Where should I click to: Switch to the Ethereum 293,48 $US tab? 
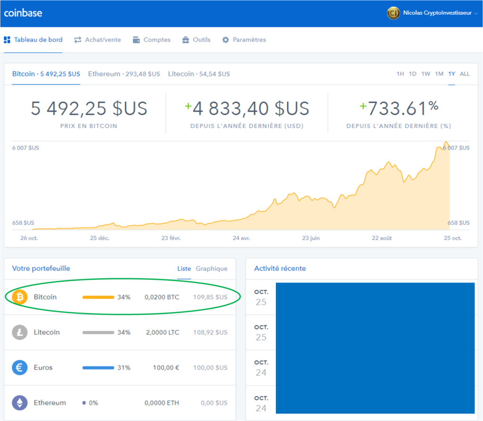tap(124, 74)
